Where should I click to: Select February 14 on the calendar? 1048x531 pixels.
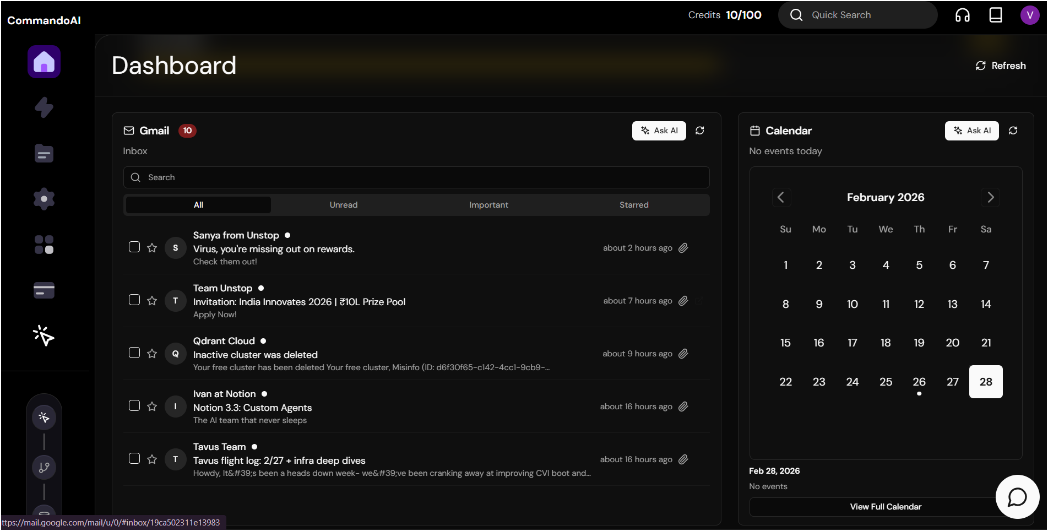[986, 304]
